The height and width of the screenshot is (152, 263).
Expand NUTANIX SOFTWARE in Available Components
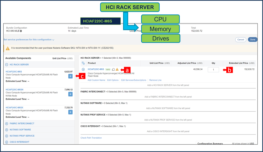[7, 130]
